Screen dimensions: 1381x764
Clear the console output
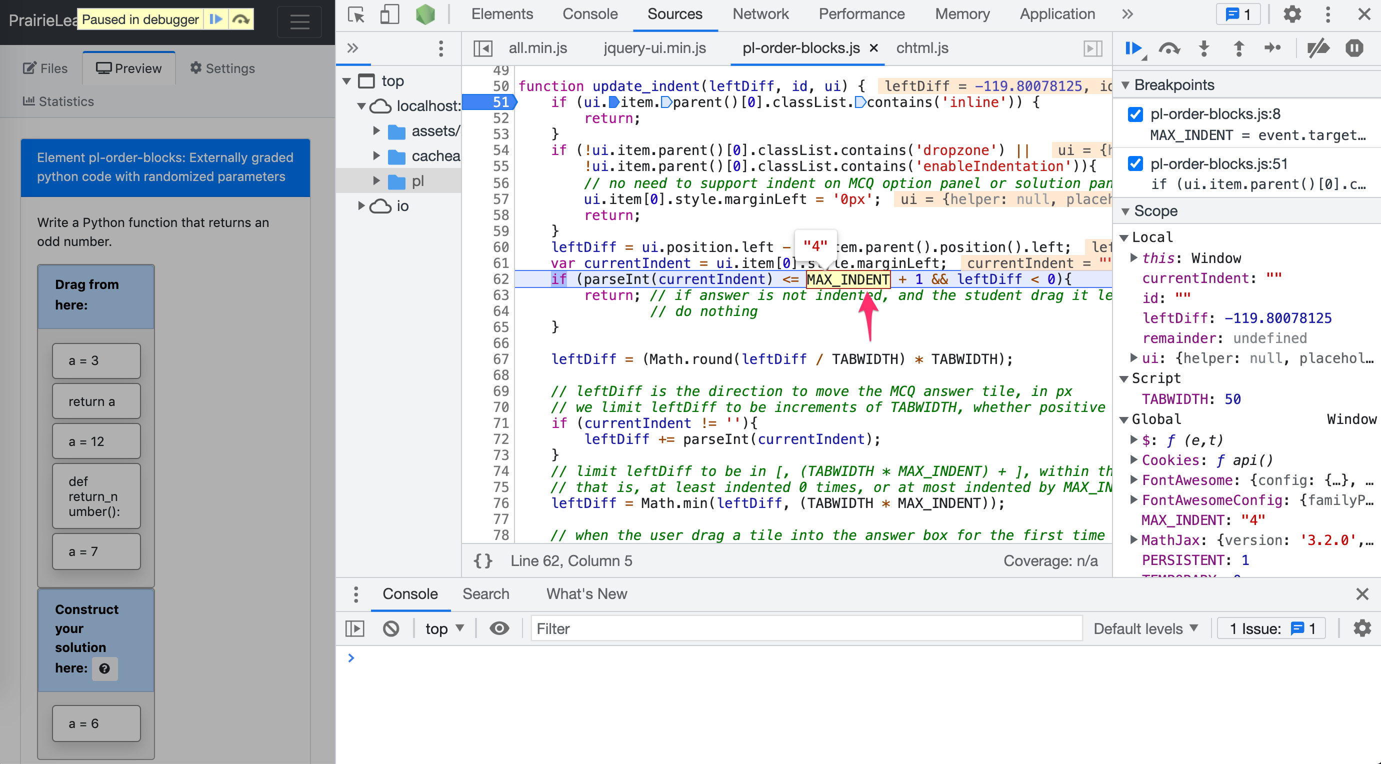(x=391, y=628)
